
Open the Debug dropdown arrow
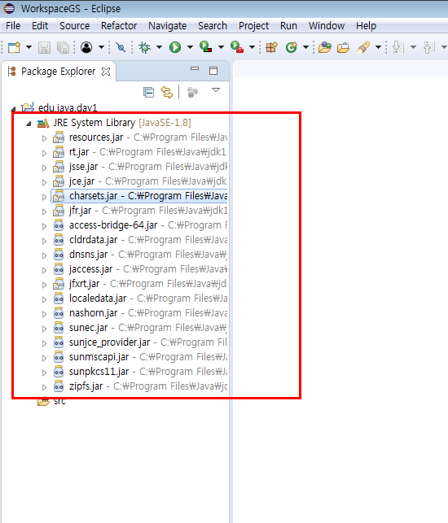[160, 47]
